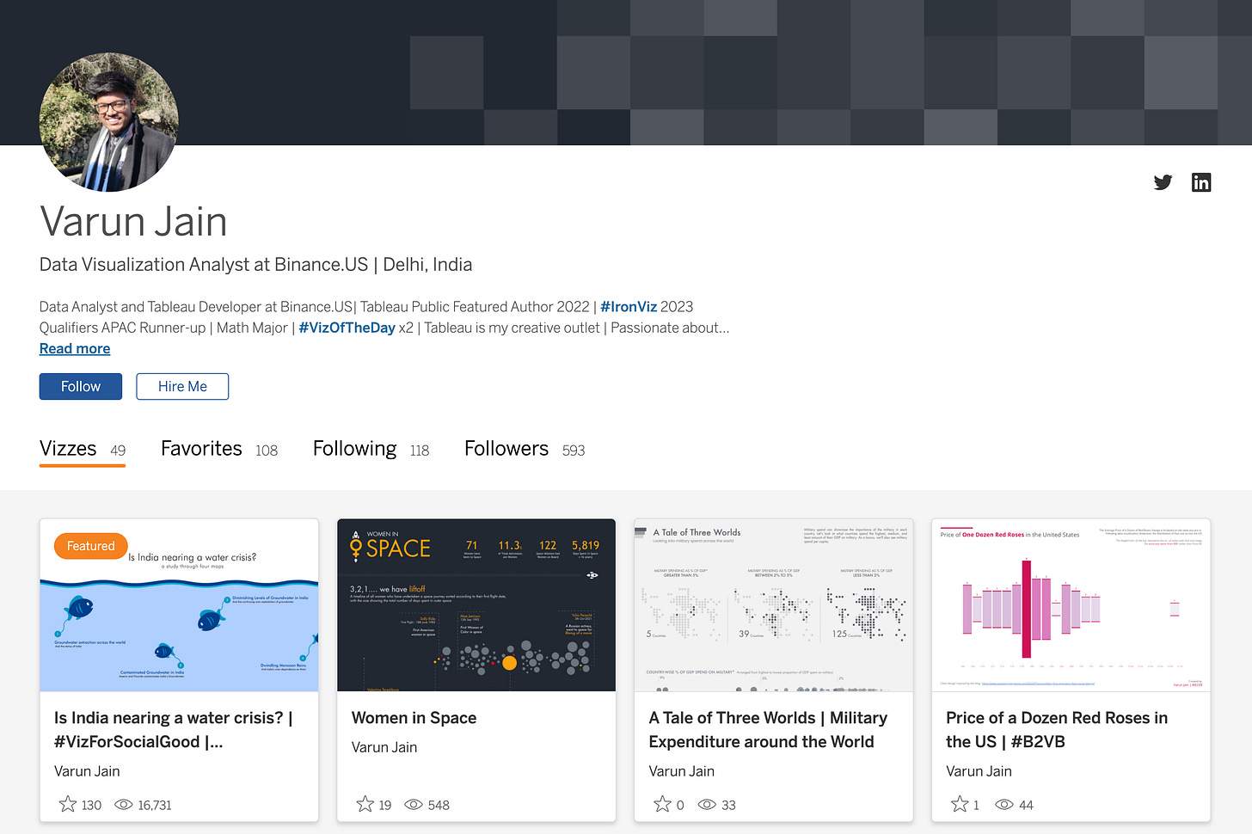
Task: Click the Featured badge on the water crisis viz
Action: [x=90, y=545]
